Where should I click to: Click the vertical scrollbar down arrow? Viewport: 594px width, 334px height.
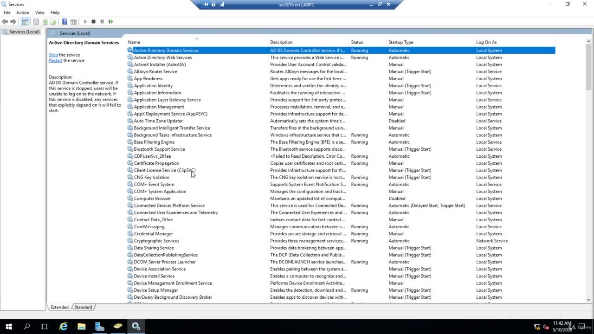588,300
